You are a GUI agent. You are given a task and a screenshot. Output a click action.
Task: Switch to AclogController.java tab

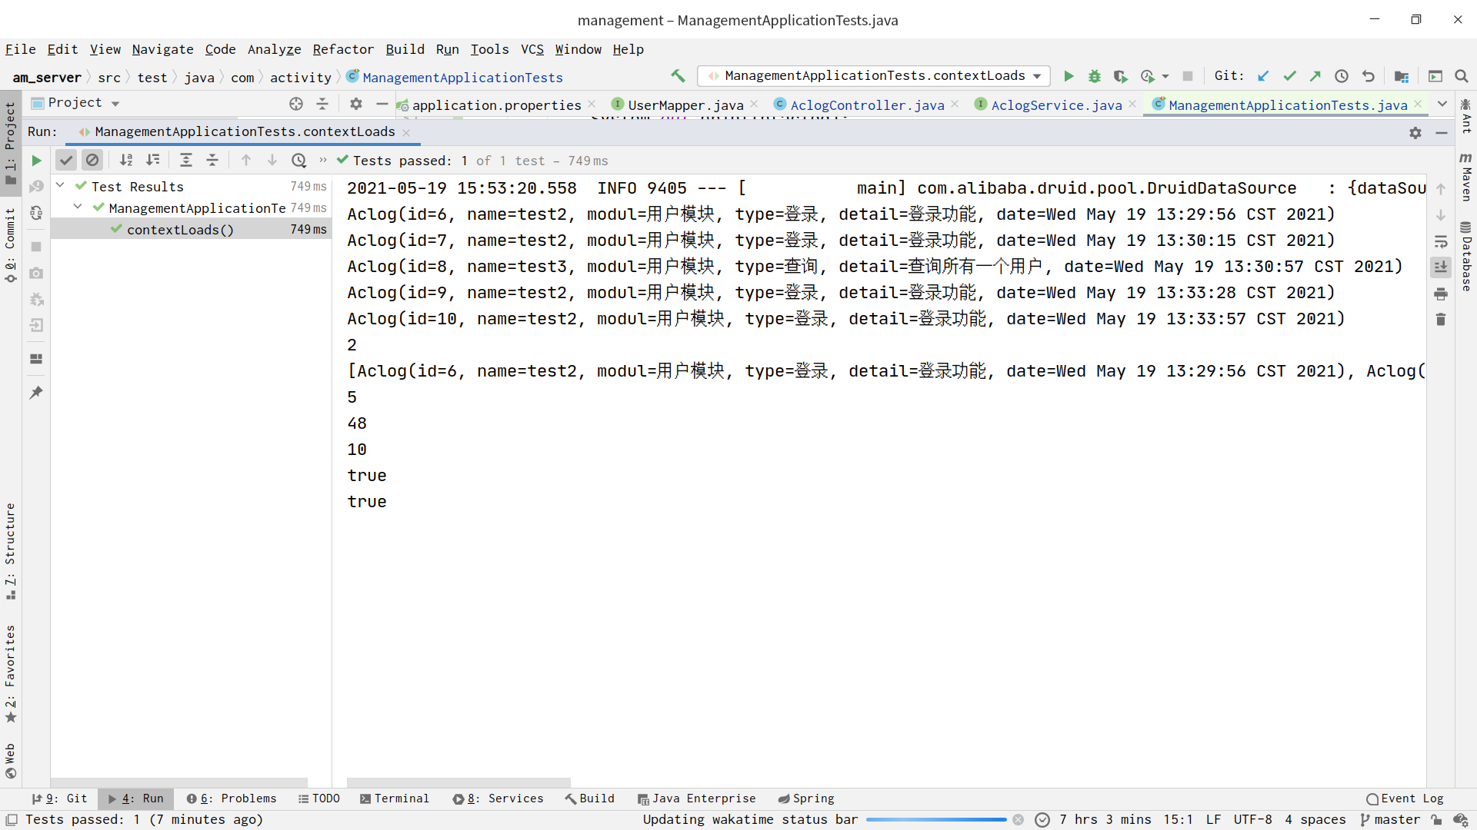(867, 105)
